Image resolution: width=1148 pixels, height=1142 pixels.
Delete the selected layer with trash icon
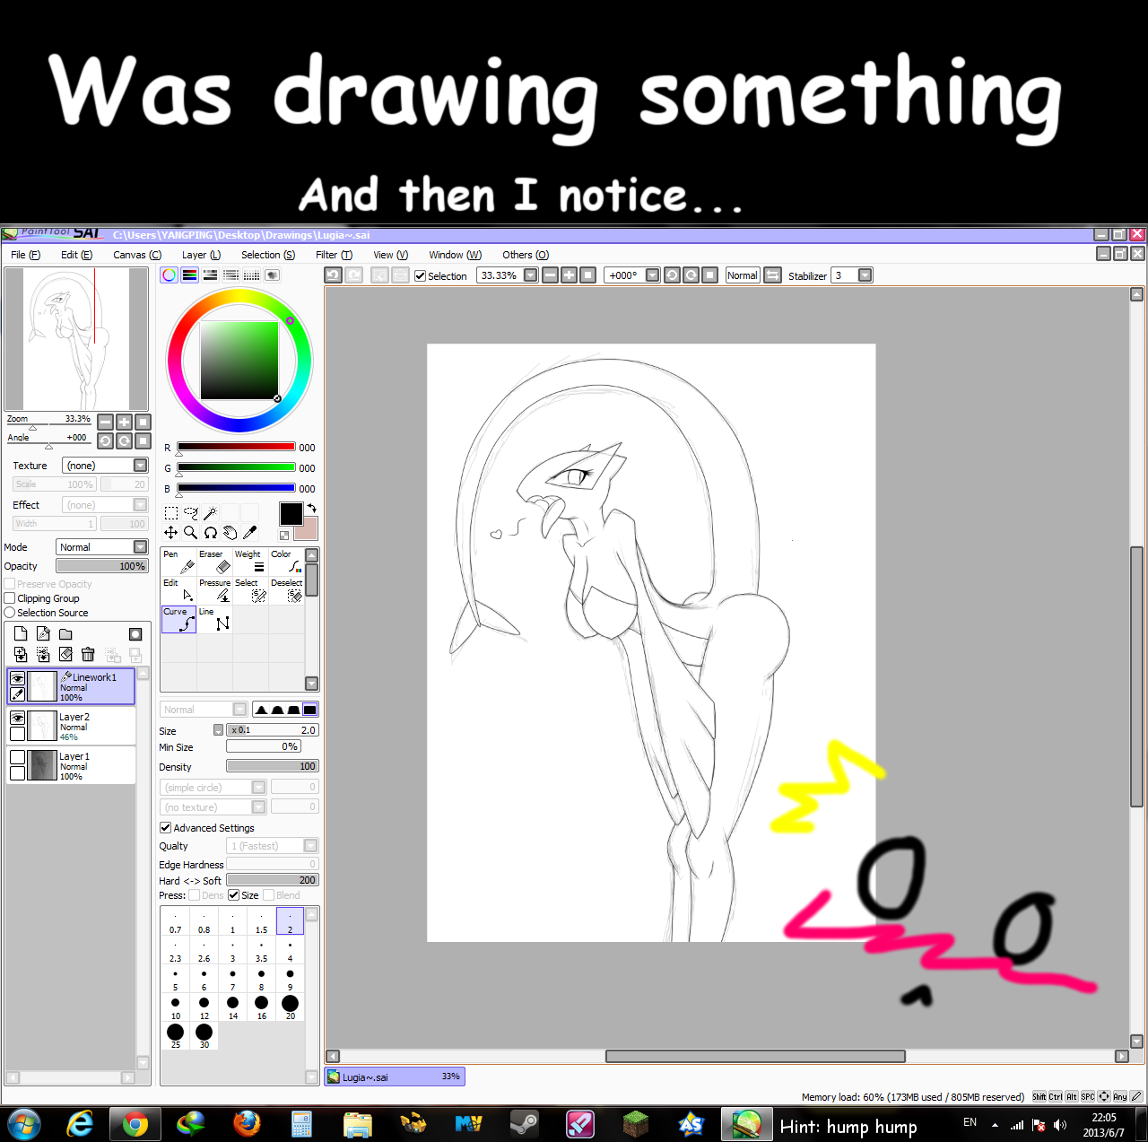(x=88, y=655)
